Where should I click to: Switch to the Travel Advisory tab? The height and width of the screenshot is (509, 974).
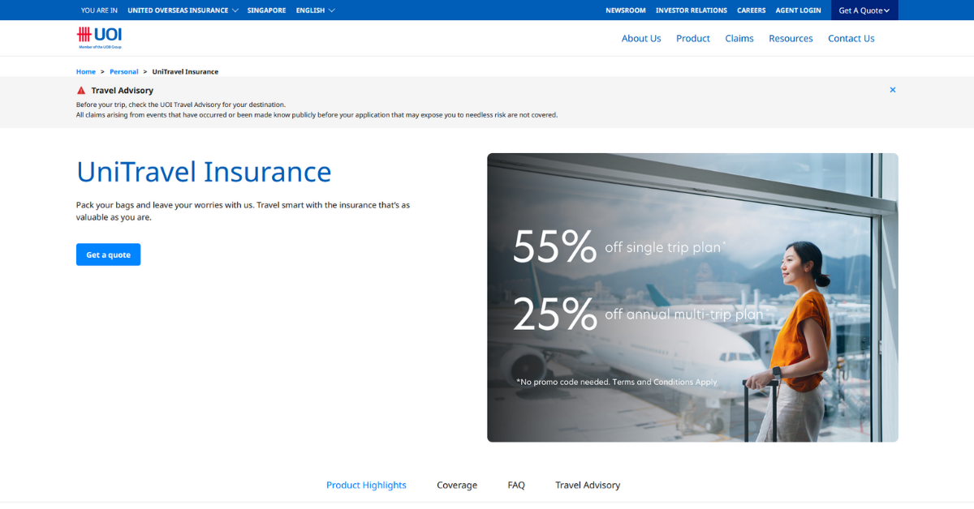tap(588, 485)
